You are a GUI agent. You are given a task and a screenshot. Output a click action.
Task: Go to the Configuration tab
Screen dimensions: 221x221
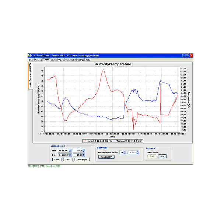pos(71,60)
